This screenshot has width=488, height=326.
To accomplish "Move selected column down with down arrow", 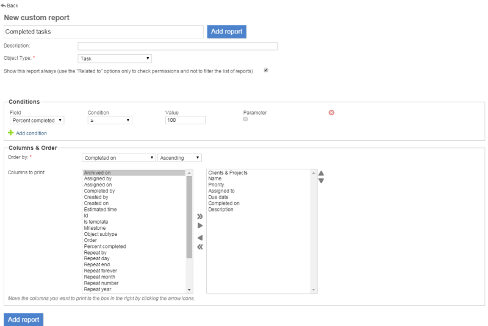I will (x=321, y=181).
